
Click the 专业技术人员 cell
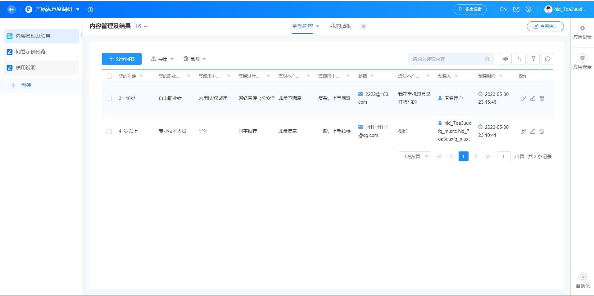[172, 131]
